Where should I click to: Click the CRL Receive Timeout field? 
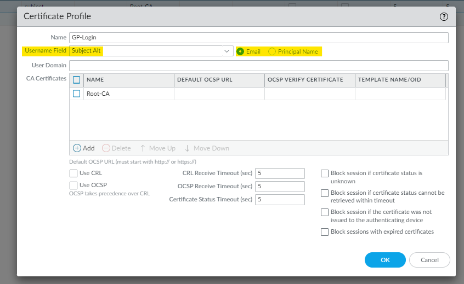pos(280,173)
